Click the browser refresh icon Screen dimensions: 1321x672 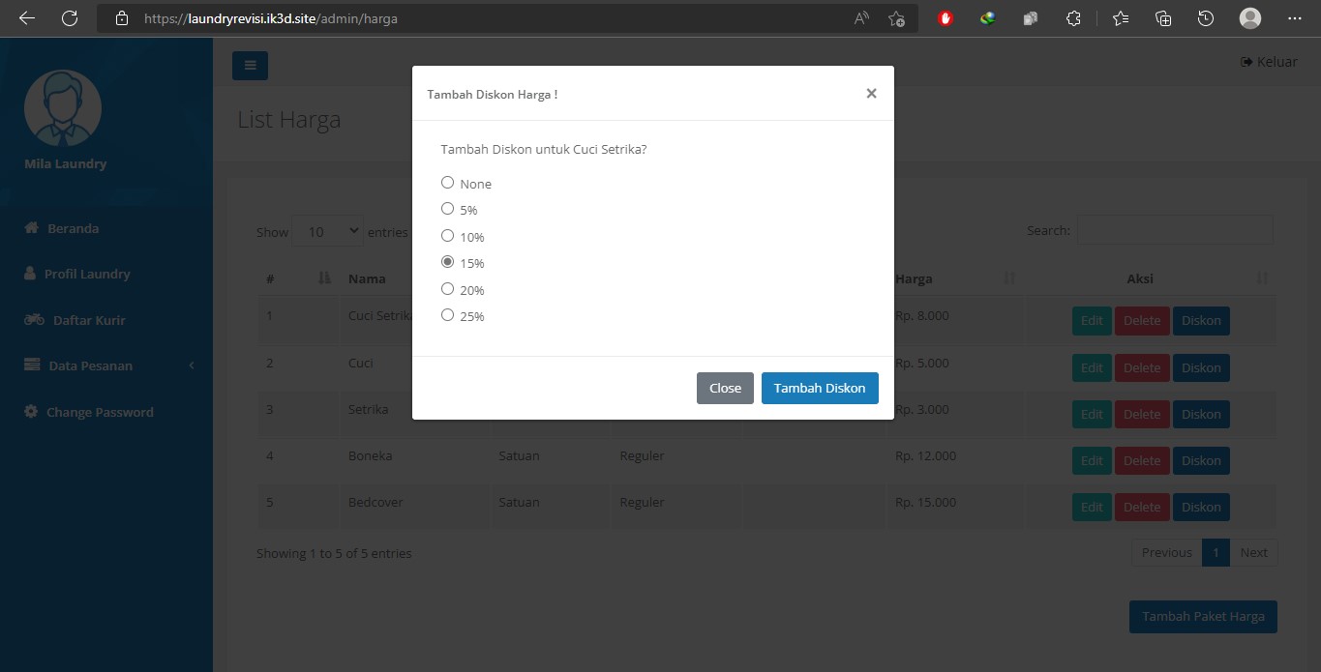(x=69, y=18)
